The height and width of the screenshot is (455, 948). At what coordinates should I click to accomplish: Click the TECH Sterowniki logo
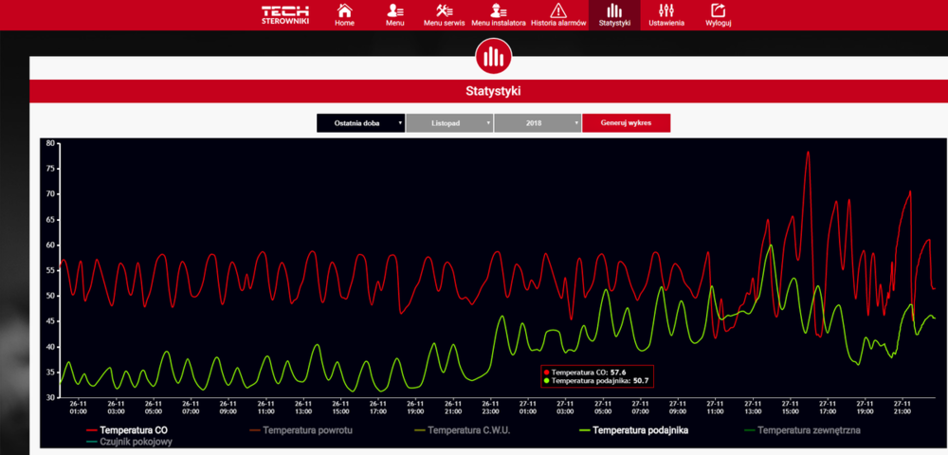(285, 14)
